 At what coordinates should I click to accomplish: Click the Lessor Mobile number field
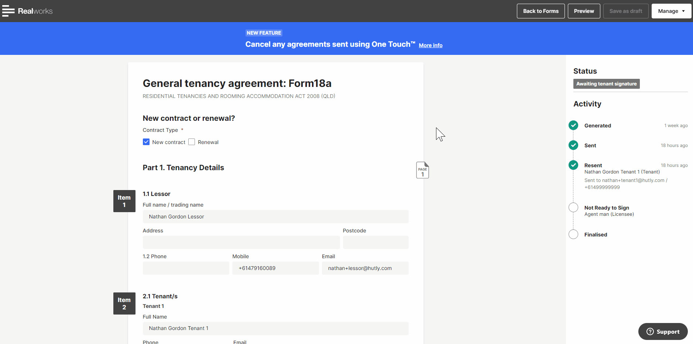click(275, 268)
